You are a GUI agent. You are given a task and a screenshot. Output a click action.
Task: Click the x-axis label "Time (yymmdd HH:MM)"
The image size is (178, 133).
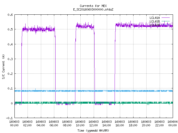[93, 131]
